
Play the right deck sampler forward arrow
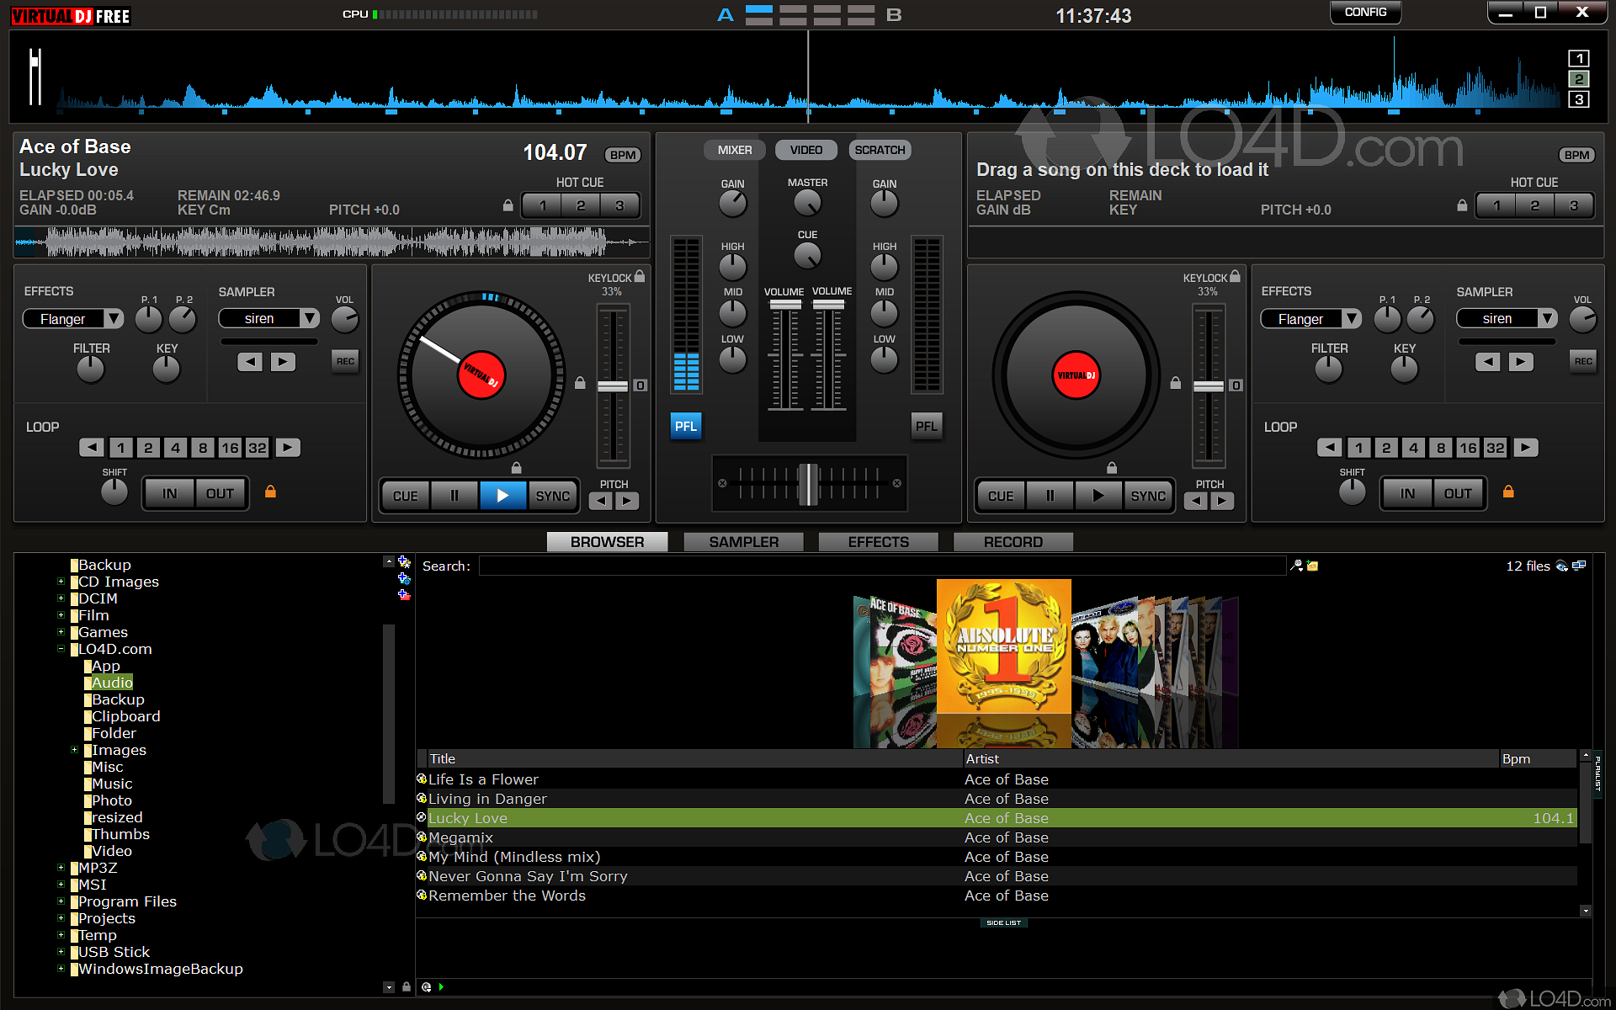(x=1520, y=362)
